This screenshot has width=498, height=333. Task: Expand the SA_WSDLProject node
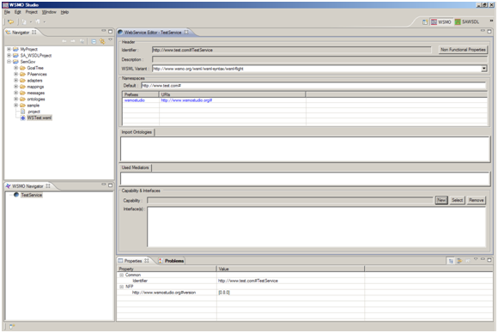9,55
